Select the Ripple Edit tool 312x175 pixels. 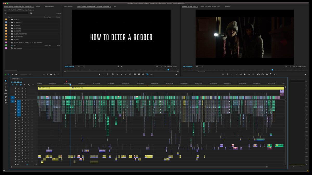click(6, 87)
